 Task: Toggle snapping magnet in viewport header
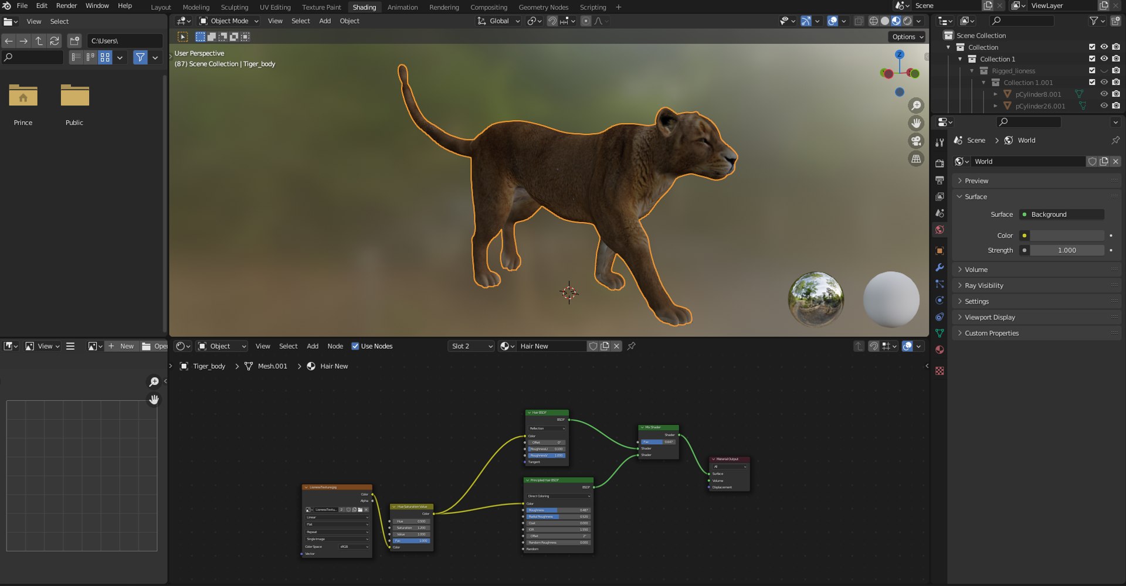tap(552, 21)
